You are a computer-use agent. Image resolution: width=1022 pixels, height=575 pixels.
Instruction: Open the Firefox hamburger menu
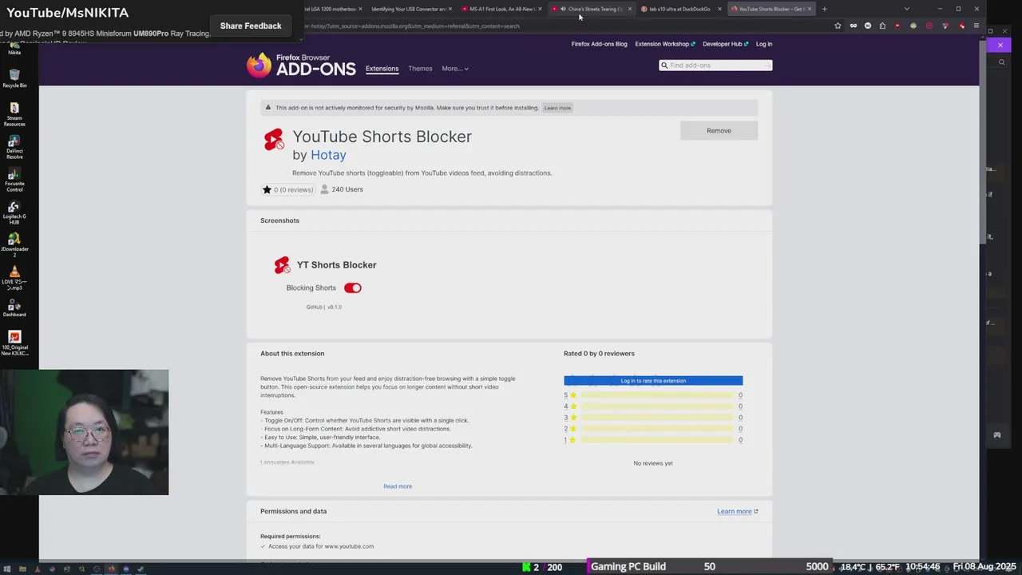click(x=976, y=26)
